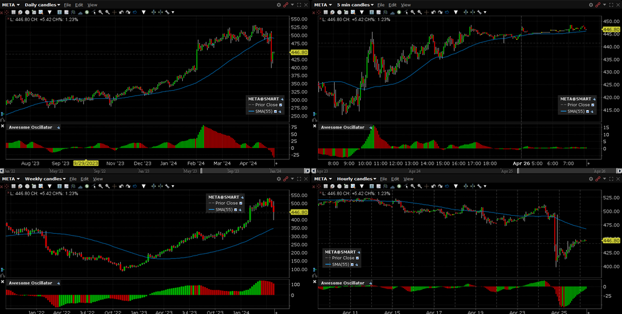This screenshot has width=622, height=314.
Task: Open META symbol dropdown in Daily chart
Action: [10, 5]
